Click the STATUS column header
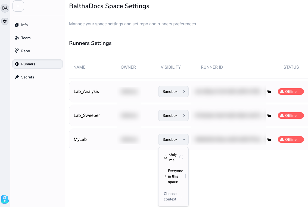The width and height of the screenshot is (308, 207). (x=291, y=67)
